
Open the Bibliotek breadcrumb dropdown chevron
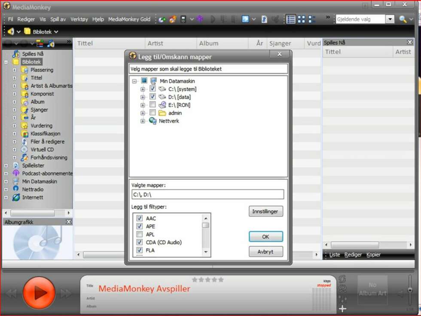pos(56,32)
